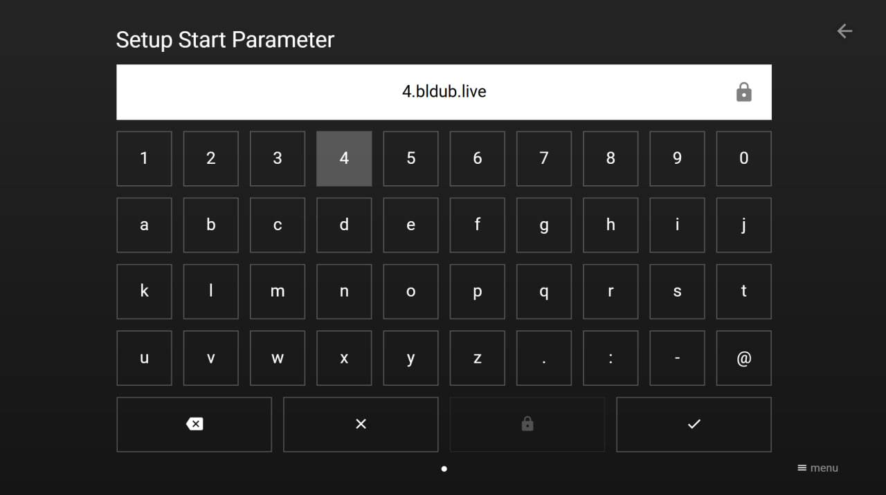Image resolution: width=886 pixels, height=495 pixels.
Task: Hit the letter k key
Action: [144, 291]
